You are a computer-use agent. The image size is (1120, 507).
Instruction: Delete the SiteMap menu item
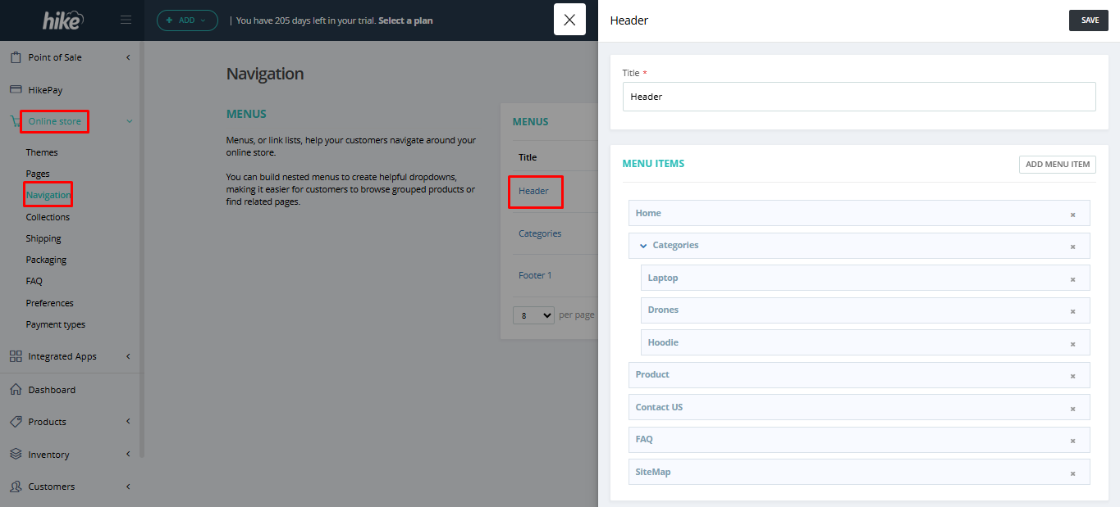1072,473
